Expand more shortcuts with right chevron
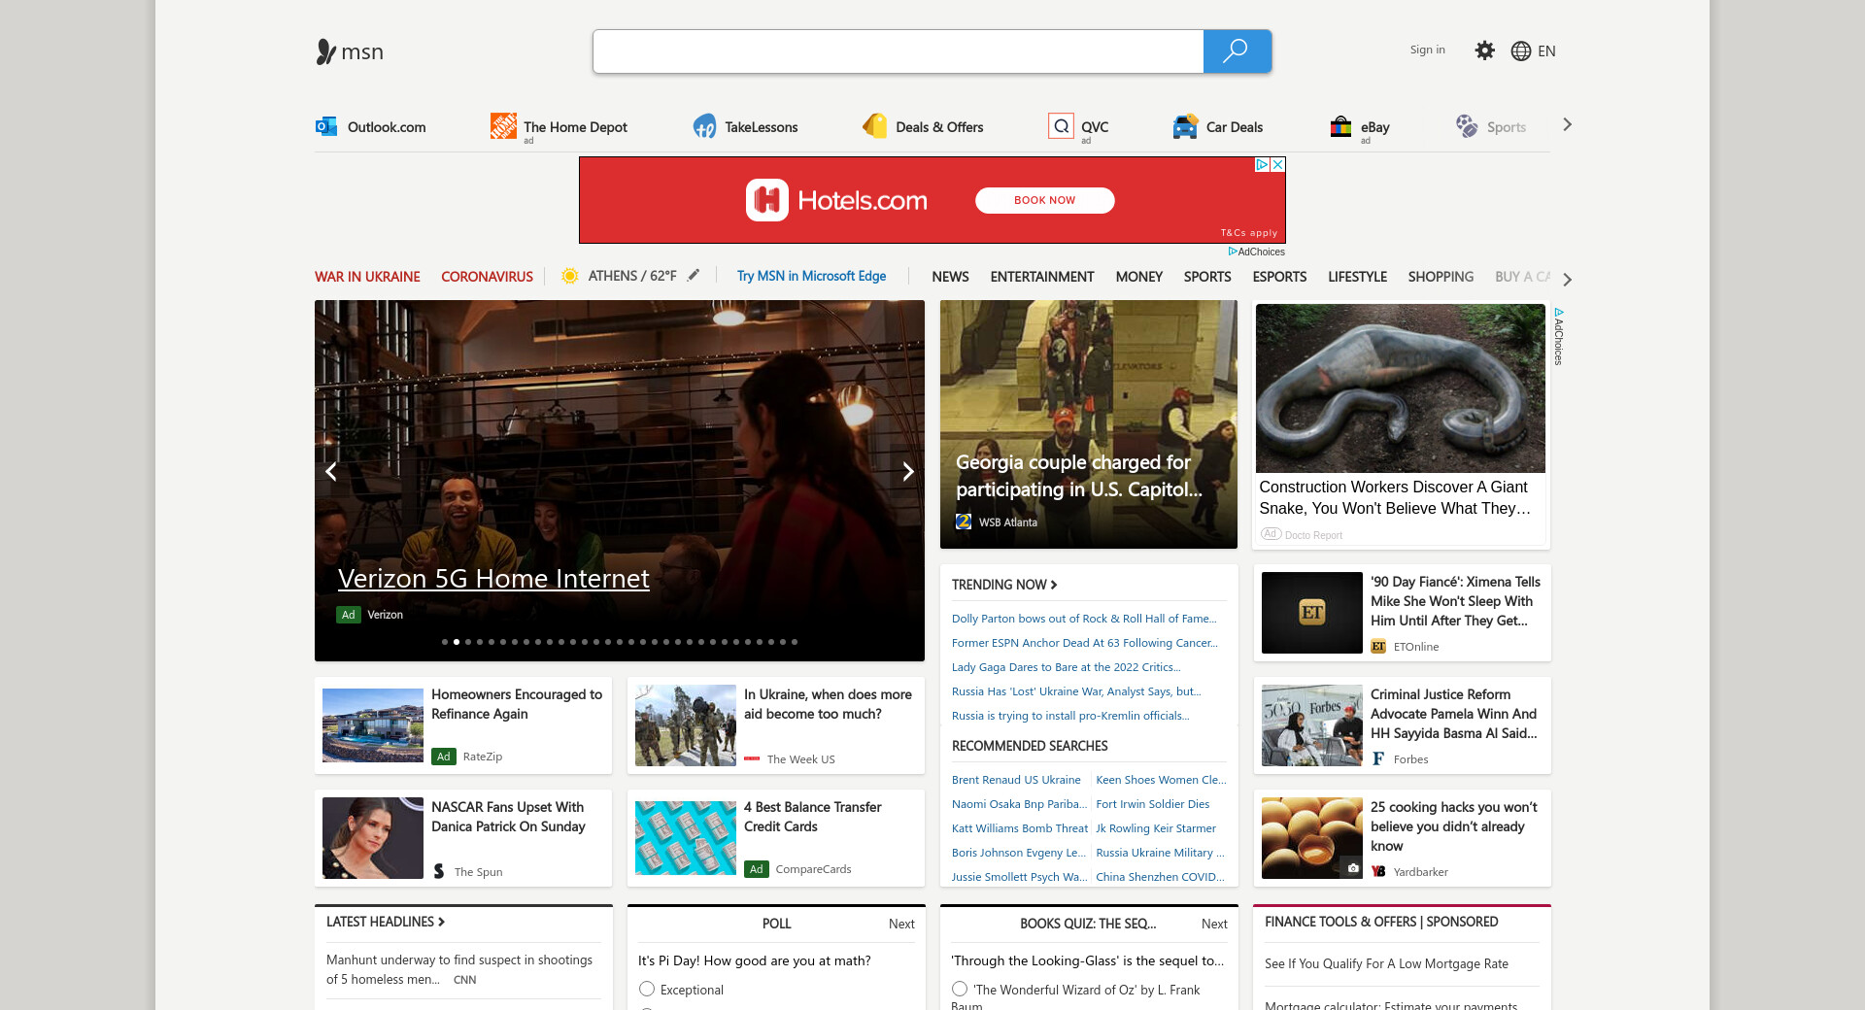The image size is (1865, 1010). (1567, 124)
